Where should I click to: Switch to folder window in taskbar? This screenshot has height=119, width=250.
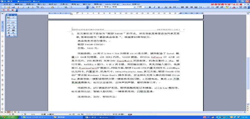(x=68, y=117)
